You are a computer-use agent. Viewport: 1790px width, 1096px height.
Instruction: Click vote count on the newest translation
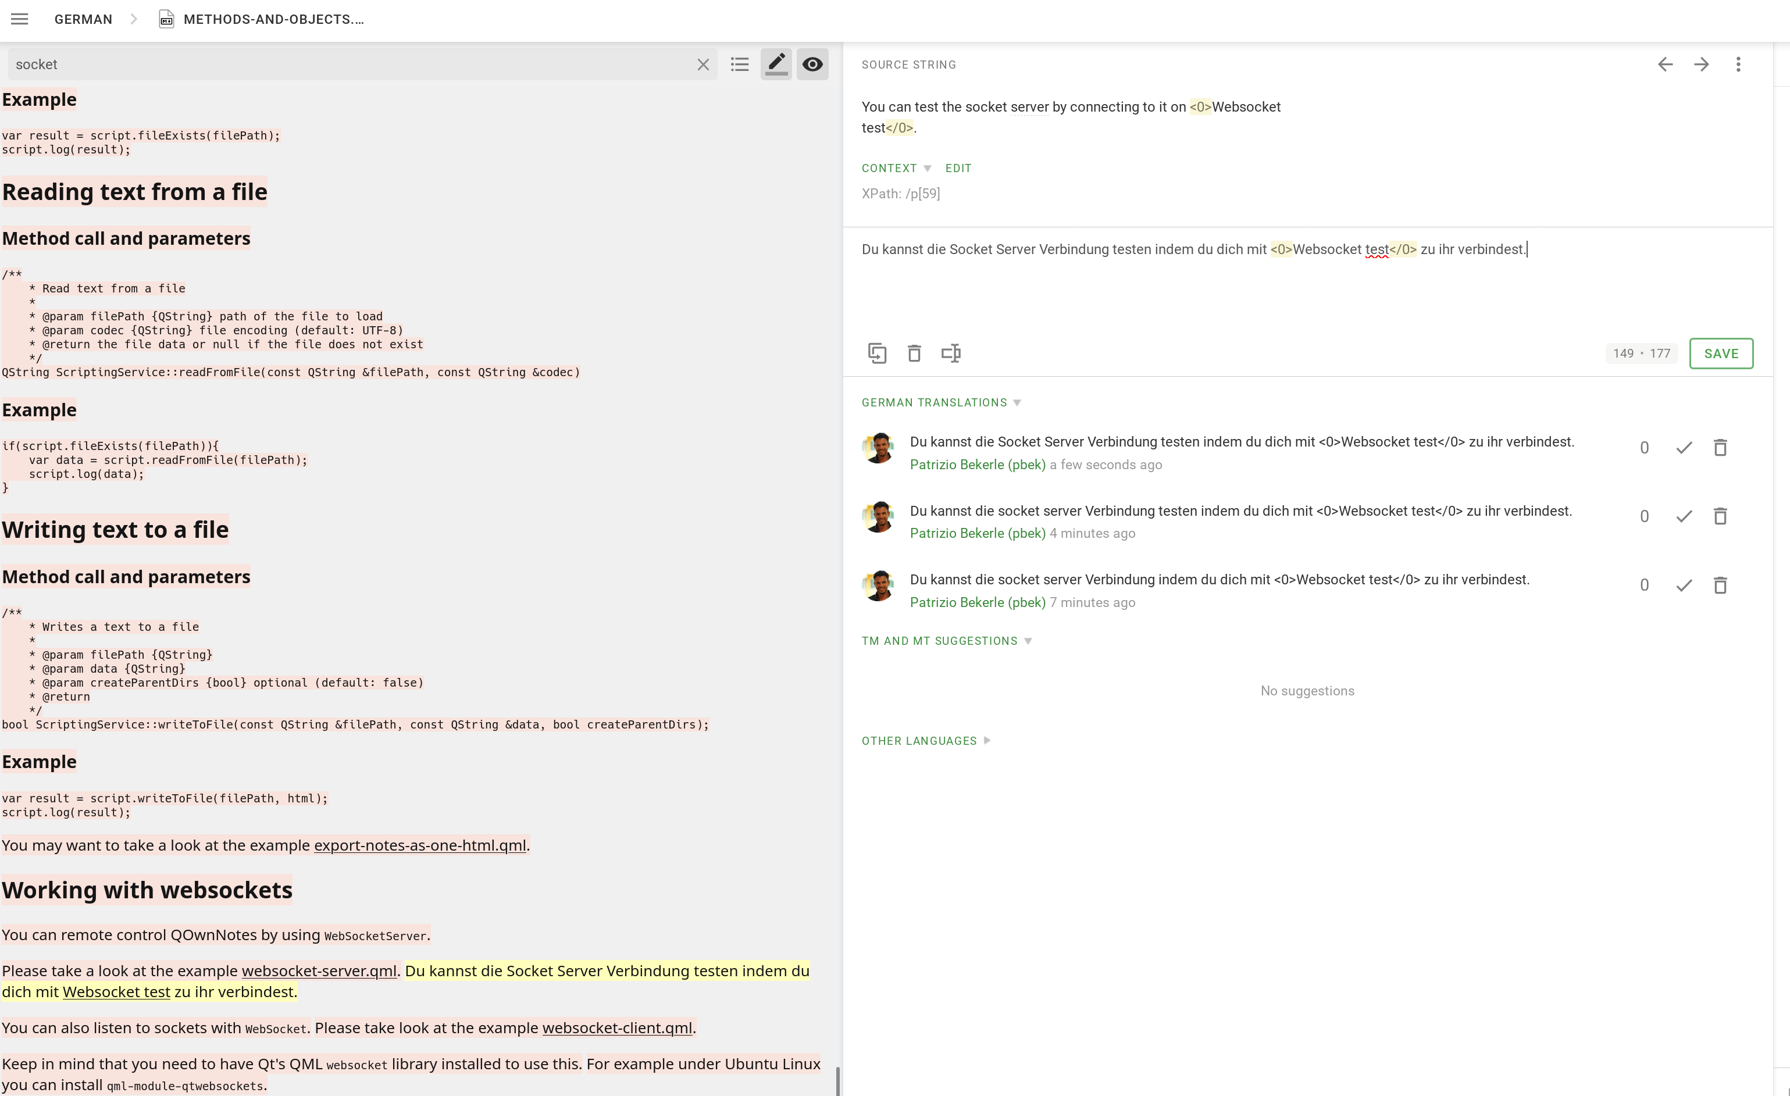point(1644,448)
